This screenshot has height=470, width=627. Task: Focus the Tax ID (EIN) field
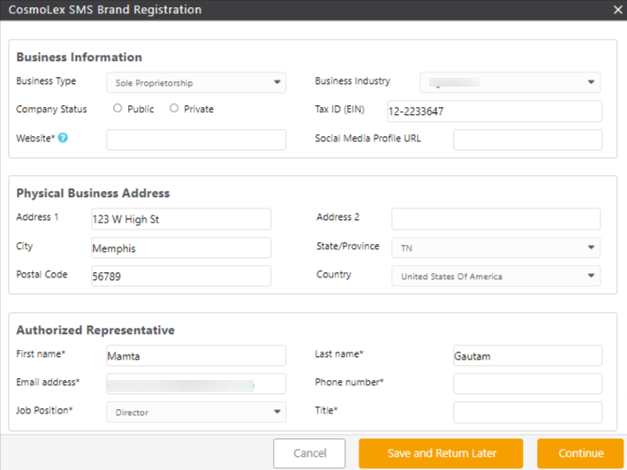pos(495,111)
